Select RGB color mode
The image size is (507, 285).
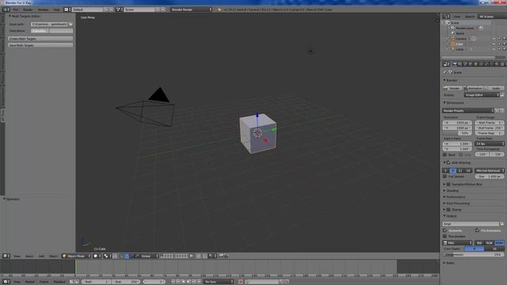click(490, 243)
